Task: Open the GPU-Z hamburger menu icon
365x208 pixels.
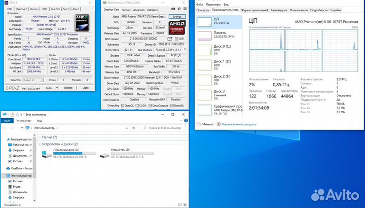Action: click(x=185, y=9)
